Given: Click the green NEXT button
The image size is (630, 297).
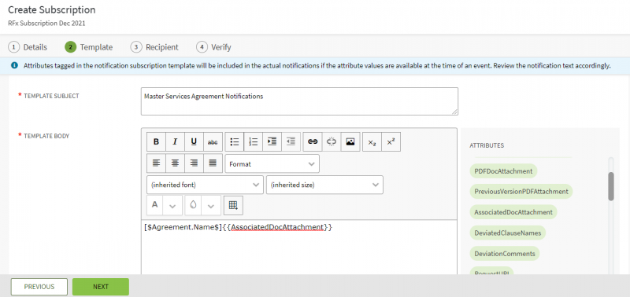Looking at the screenshot, I should click(x=101, y=287).
